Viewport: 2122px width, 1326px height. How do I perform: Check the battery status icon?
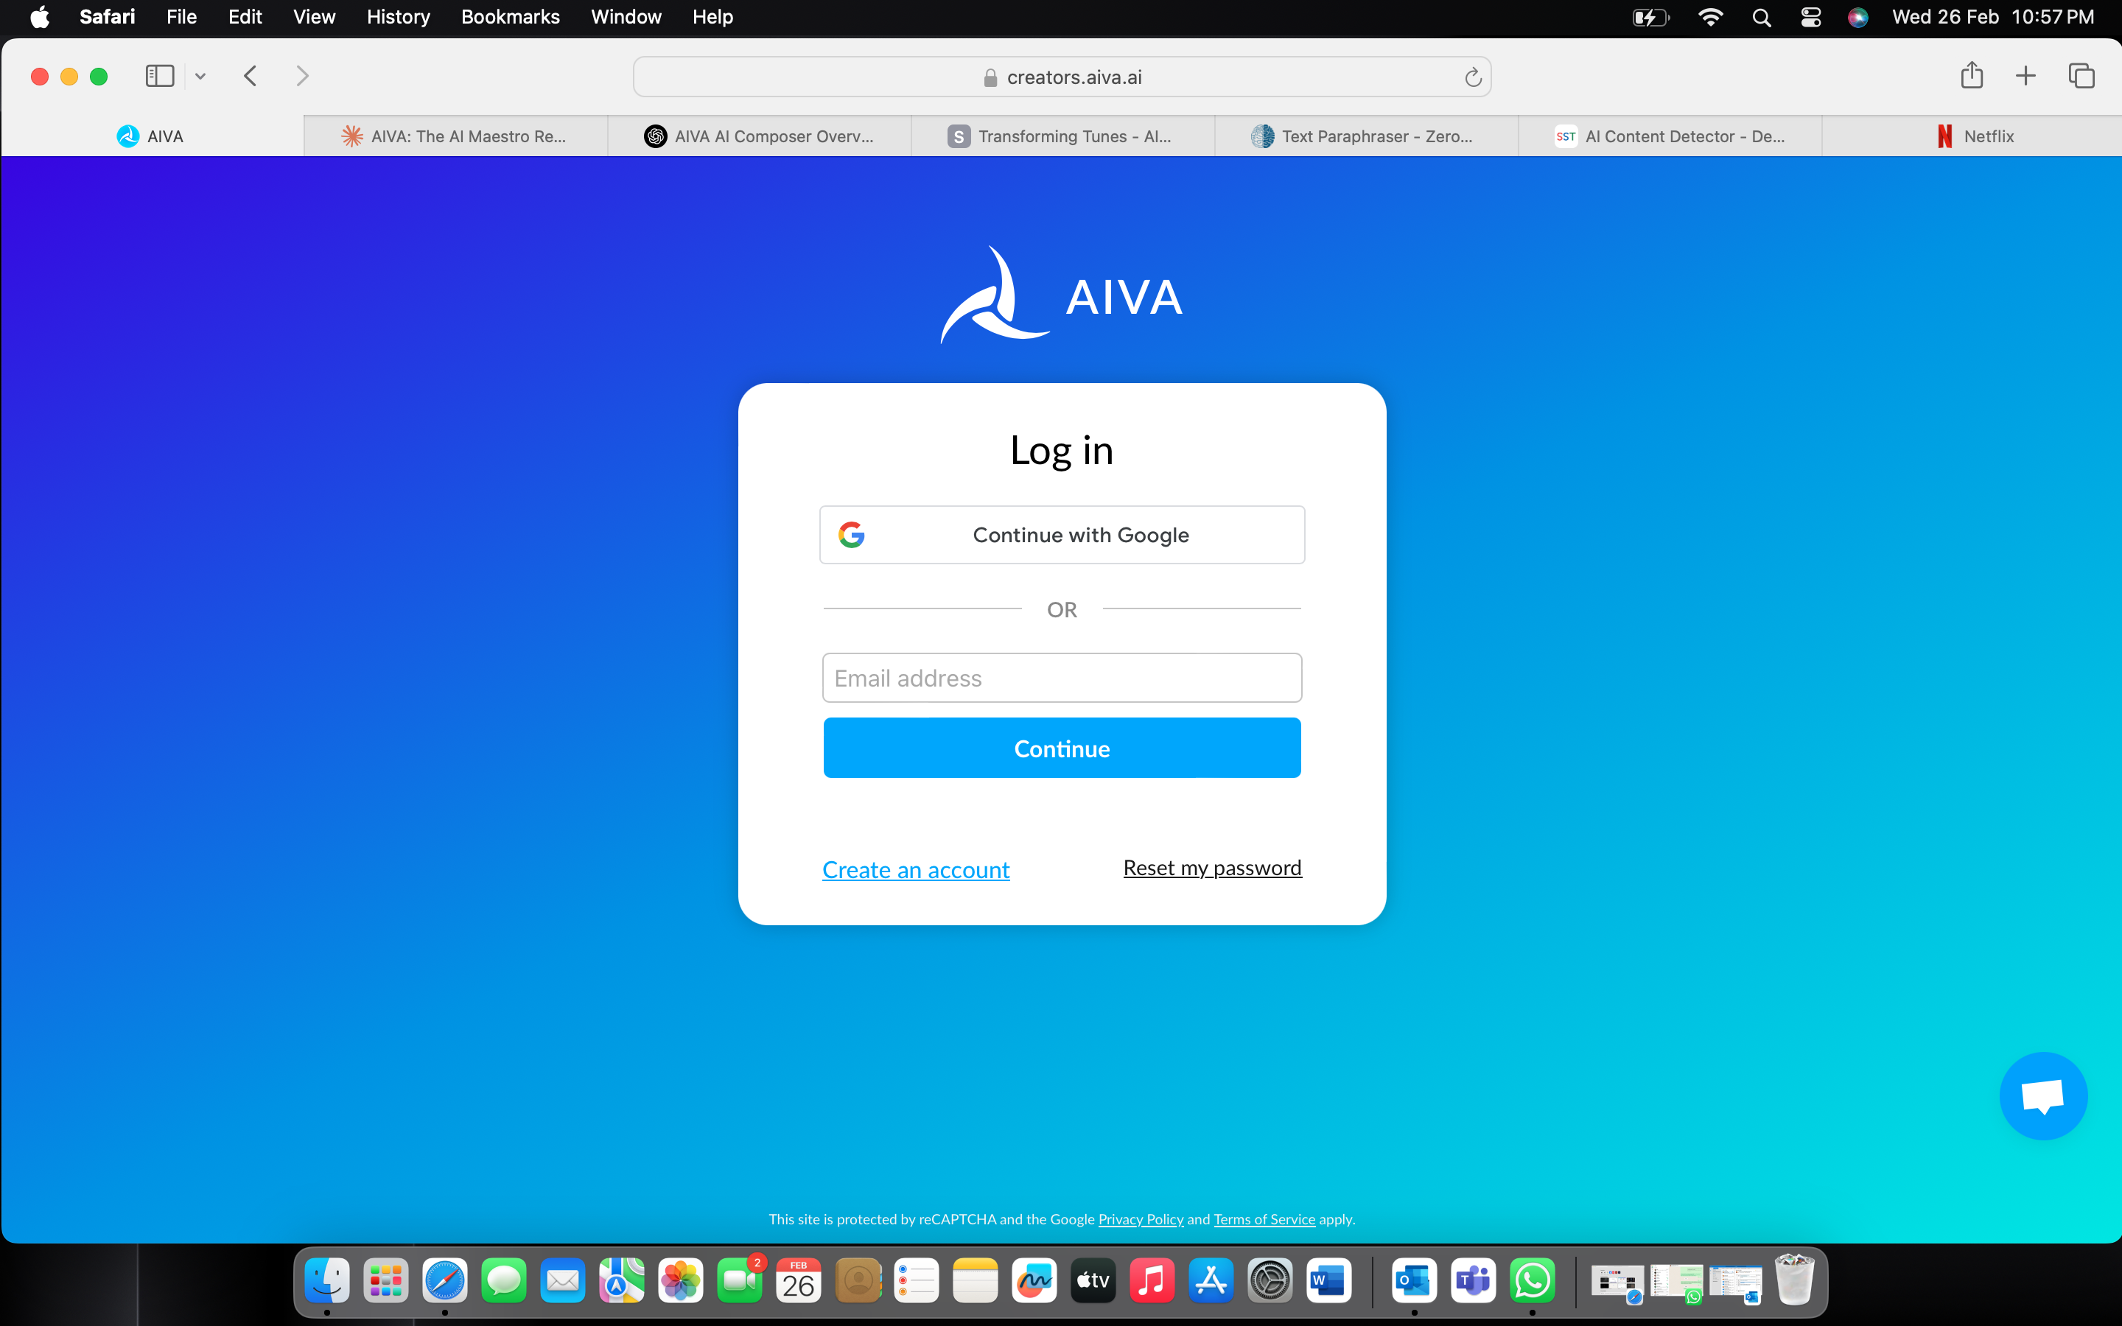(1650, 17)
